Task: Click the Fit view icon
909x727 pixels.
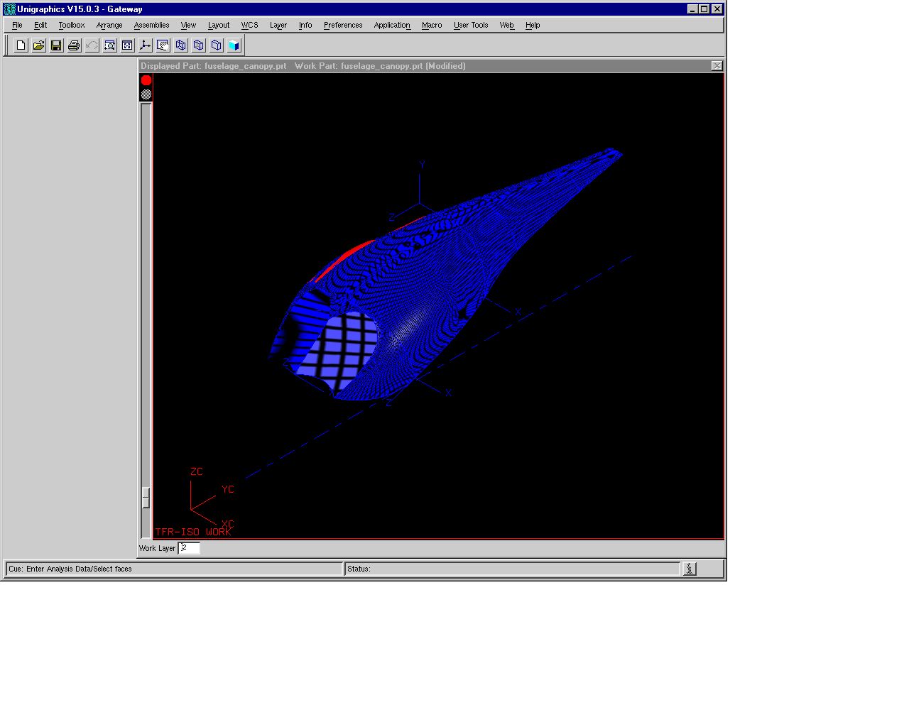Action: point(127,45)
